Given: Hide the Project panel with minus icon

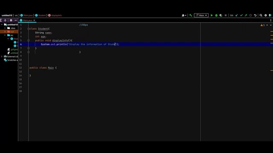Looking at the screenshot, I should 16,20.
